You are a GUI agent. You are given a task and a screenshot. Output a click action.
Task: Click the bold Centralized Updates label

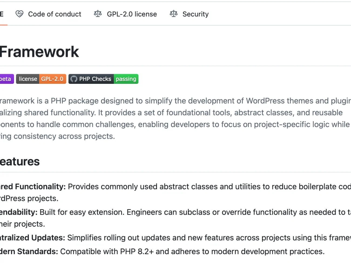click(x=32, y=238)
